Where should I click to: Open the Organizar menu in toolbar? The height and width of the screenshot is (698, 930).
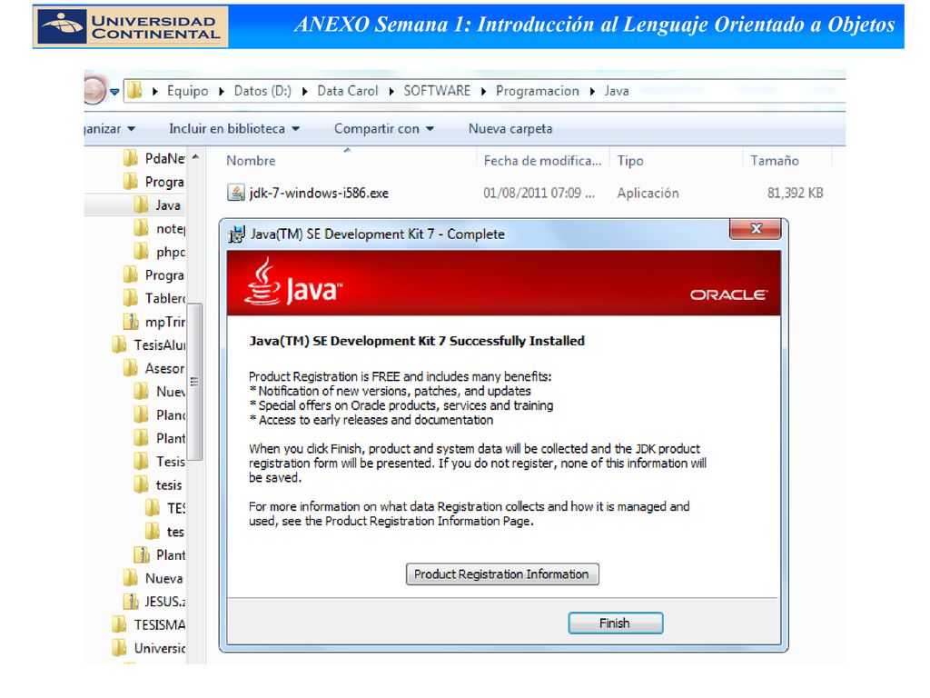[x=110, y=129]
